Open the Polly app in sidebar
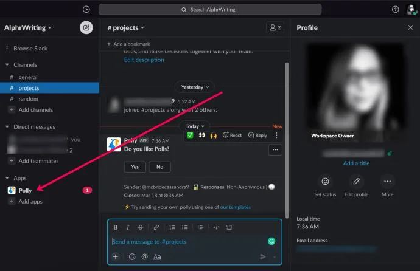The height and width of the screenshot is (271, 420). pos(25,190)
